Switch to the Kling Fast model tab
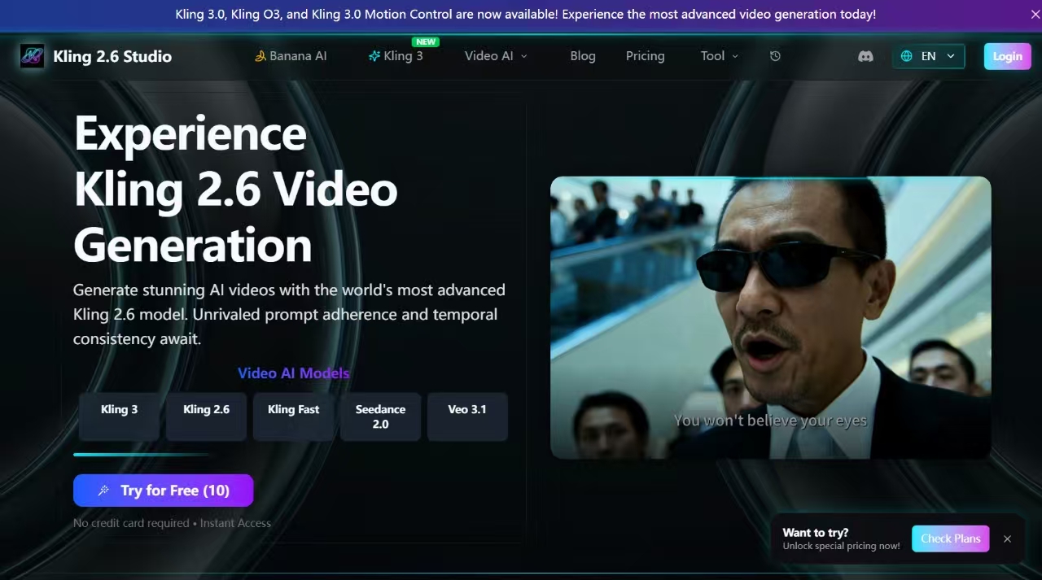1042x580 pixels. click(293, 416)
